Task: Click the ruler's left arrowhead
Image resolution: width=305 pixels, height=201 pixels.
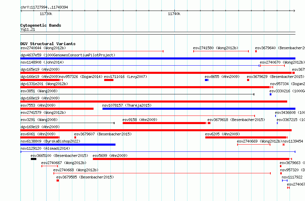Action: click(22, 11)
